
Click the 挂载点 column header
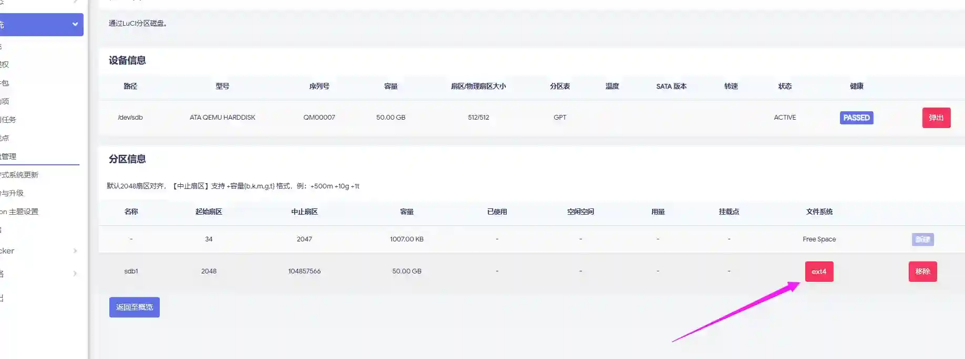point(728,212)
